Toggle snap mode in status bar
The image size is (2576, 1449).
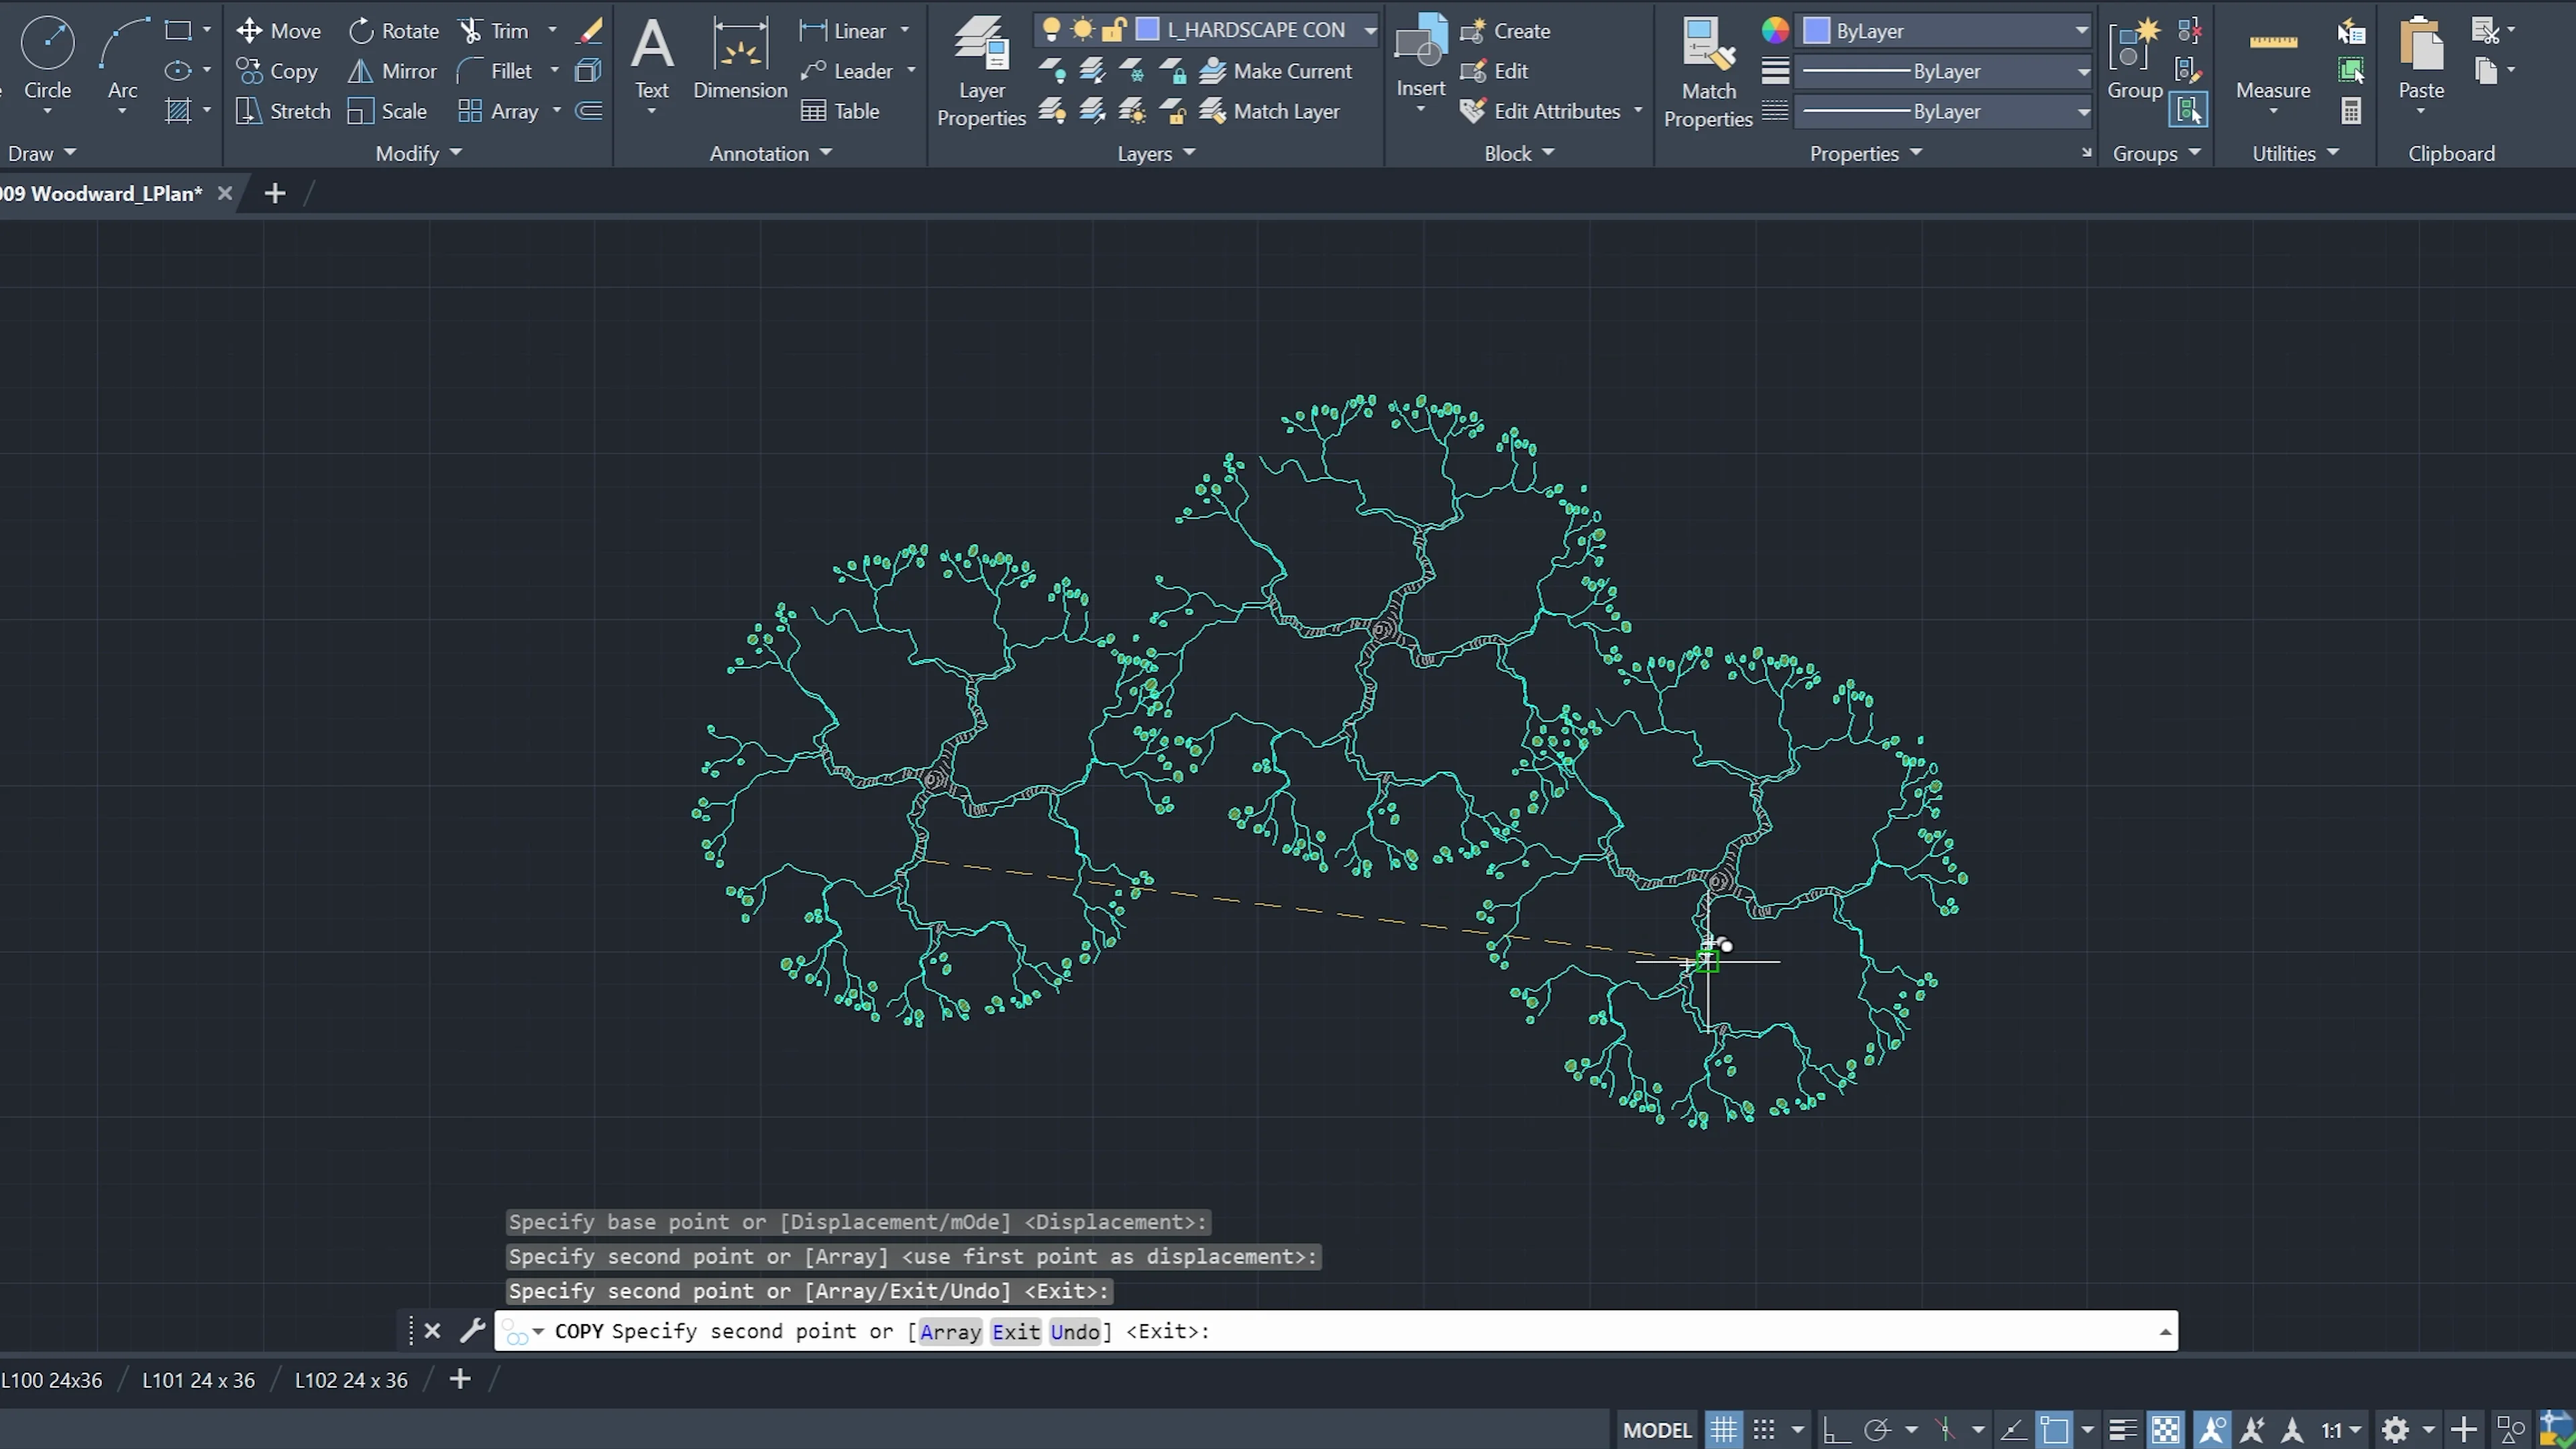[x=1764, y=1430]
